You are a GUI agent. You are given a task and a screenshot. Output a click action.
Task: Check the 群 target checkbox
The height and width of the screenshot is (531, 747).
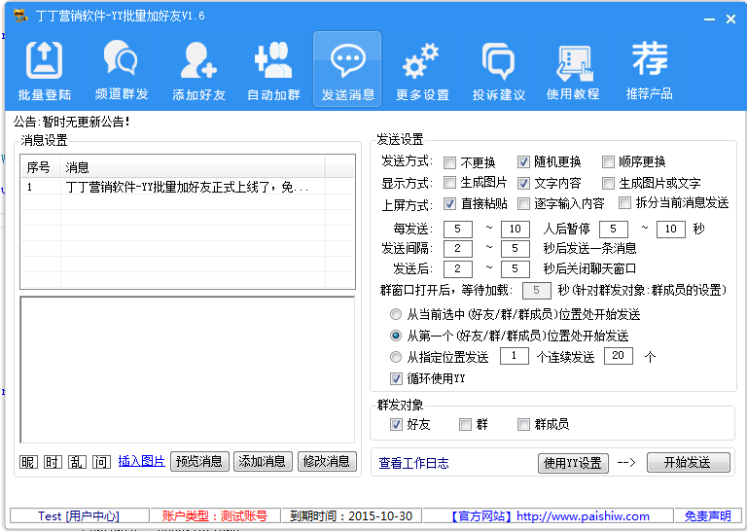(x=465, y=424)
